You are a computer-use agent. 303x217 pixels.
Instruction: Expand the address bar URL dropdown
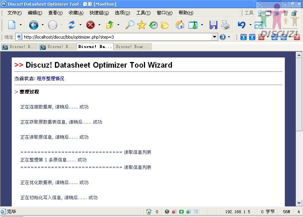214,37
